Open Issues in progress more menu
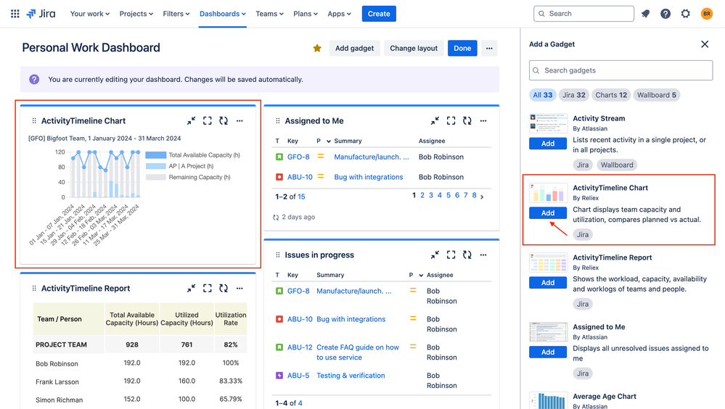Screen dimensions: 725x409 (x=483, y=255)
